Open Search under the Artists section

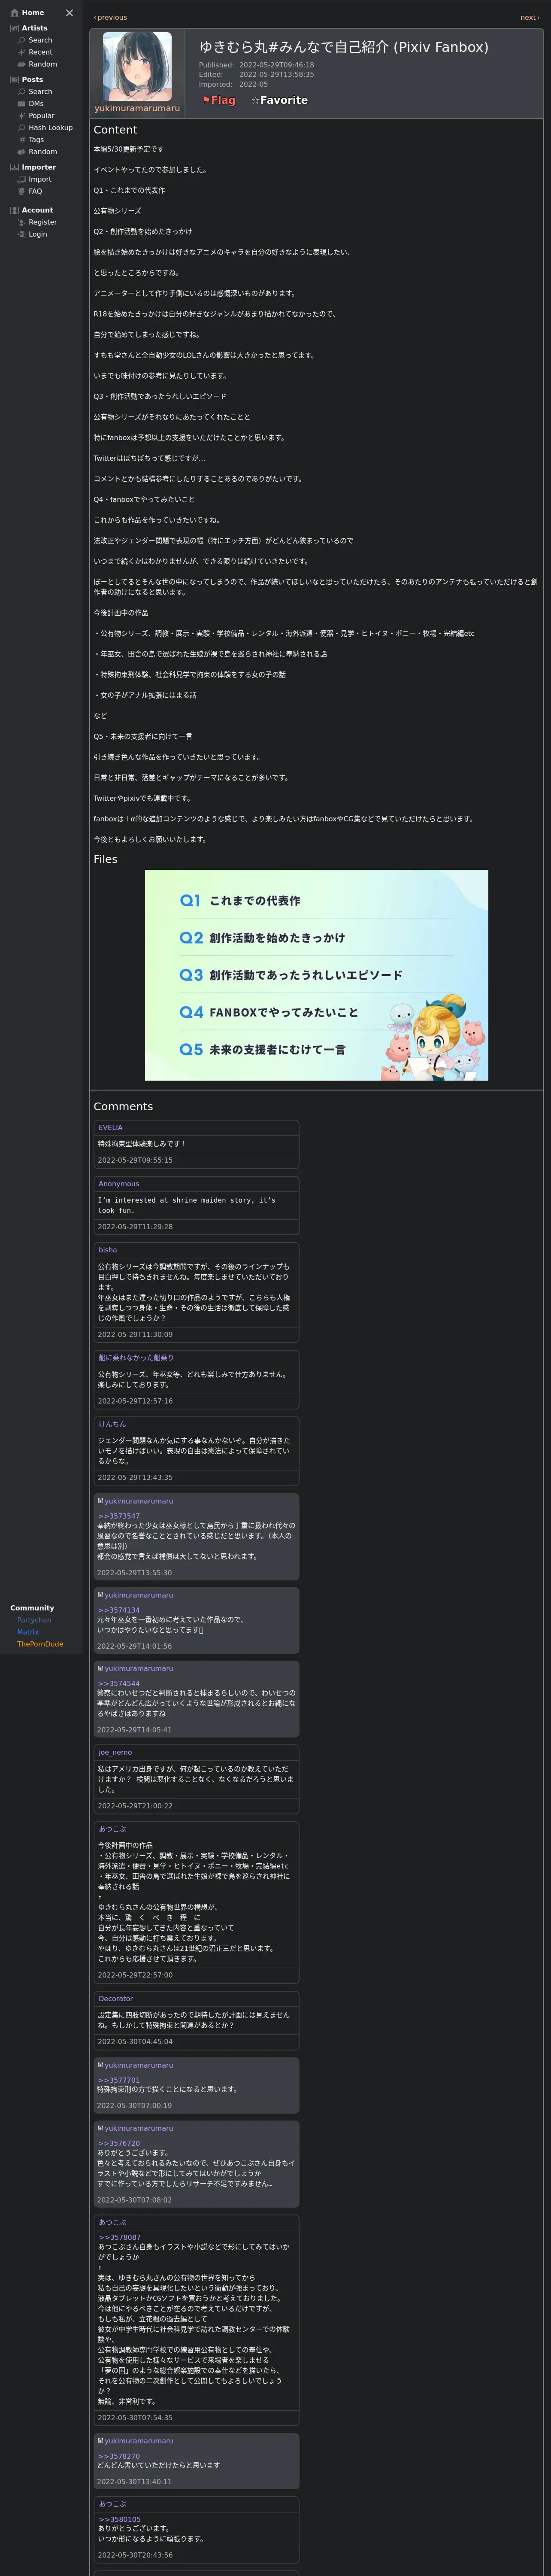(40, 40)
